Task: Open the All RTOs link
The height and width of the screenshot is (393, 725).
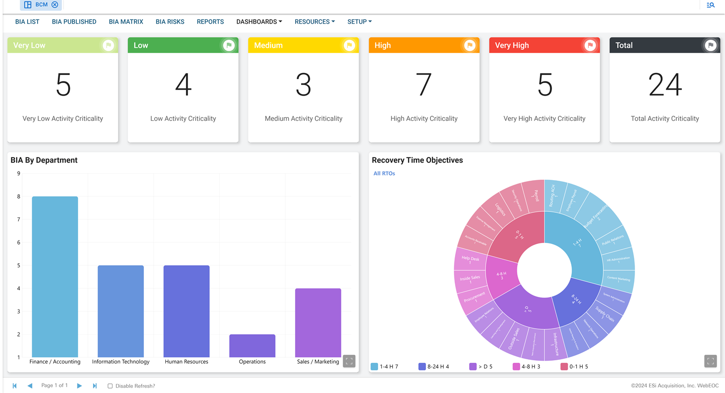Action: [384, 173]
